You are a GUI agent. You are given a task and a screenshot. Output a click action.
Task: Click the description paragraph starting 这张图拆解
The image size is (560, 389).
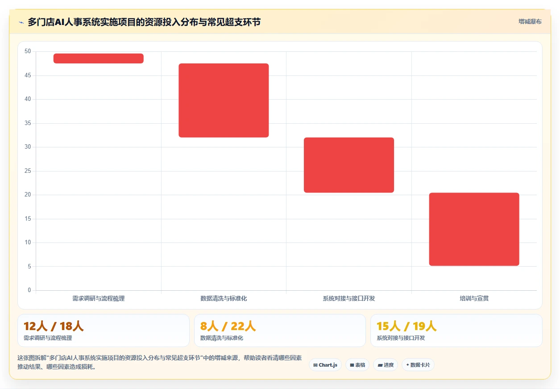(159, 363)
